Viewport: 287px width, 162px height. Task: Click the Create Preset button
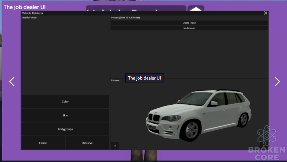pyautogui.click(x=189, y=23)
